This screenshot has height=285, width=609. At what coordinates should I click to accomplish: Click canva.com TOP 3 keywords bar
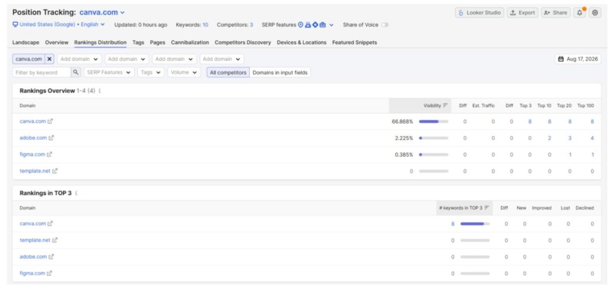point(475,224)
